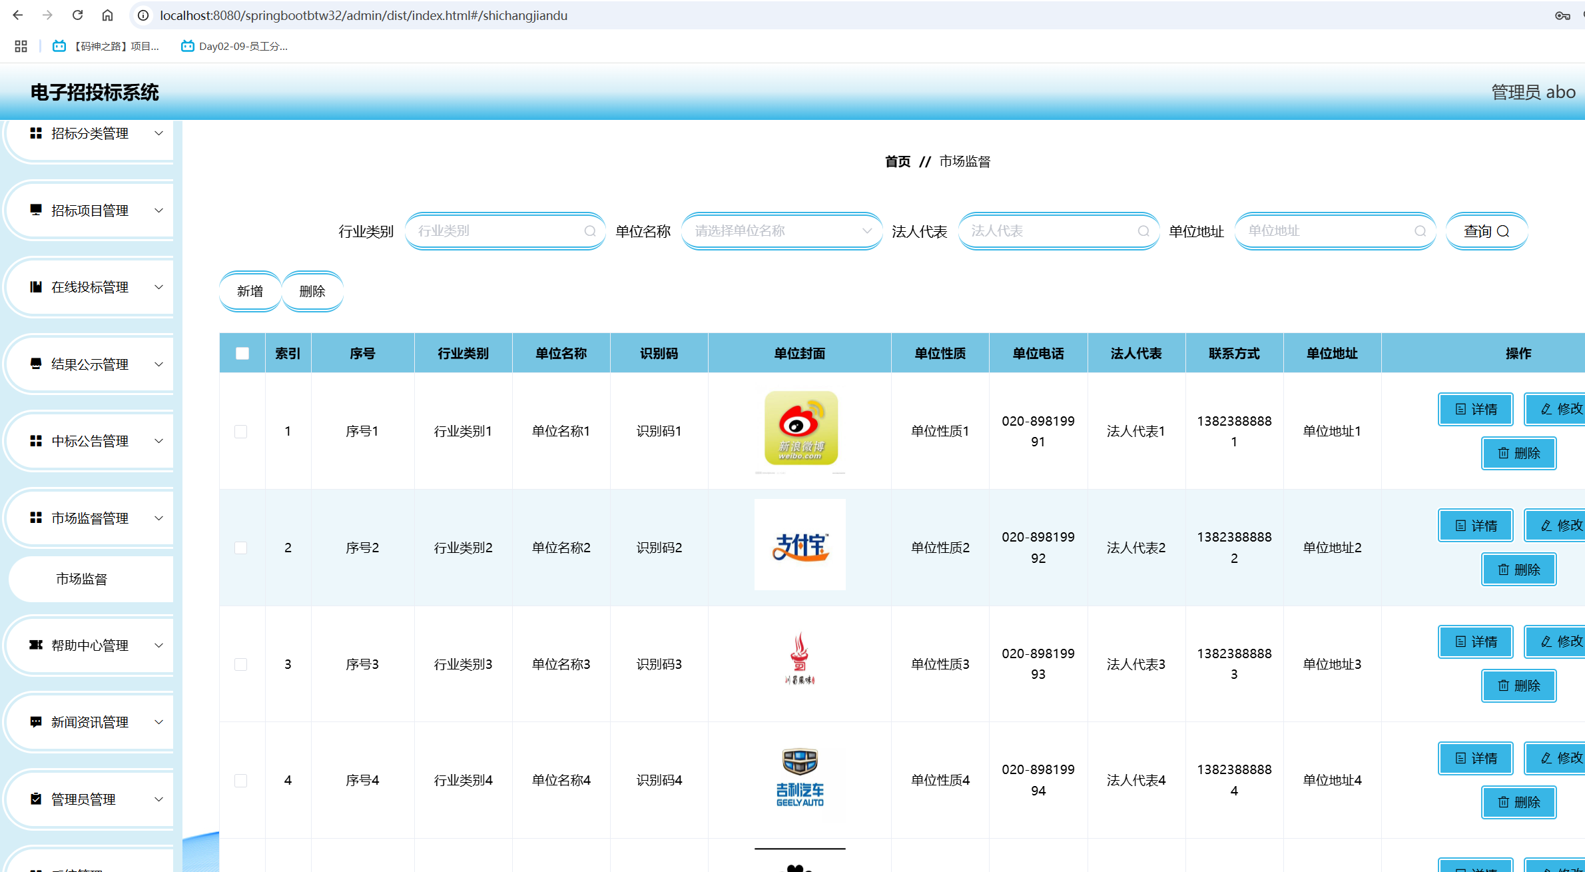Expand 招标分类管理 menu chevron
This screenshot has height=872, width=1585.
[x=159, y=133]
